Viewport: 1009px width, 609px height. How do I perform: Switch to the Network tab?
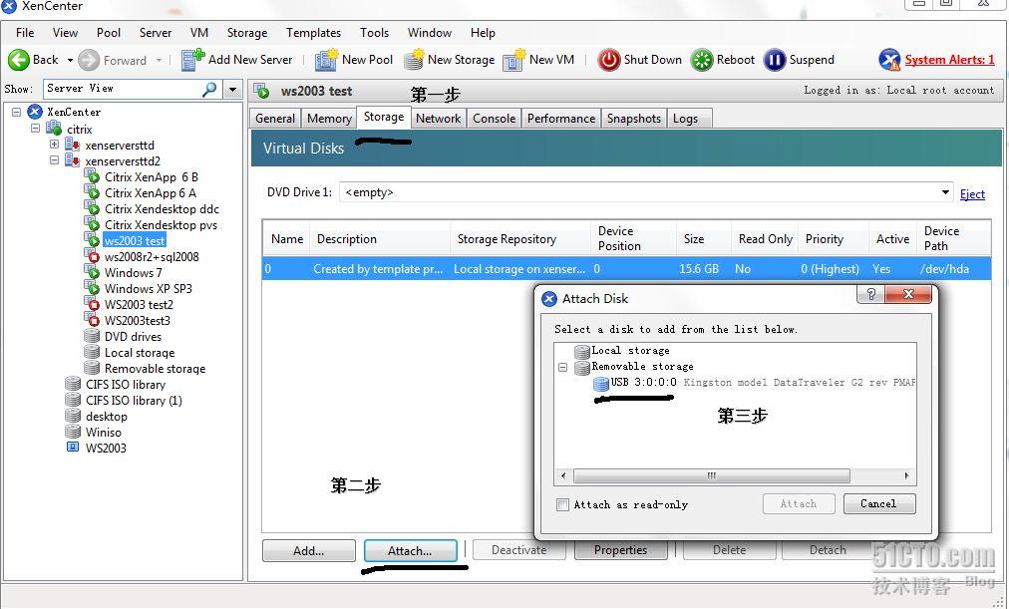(439, 119)
